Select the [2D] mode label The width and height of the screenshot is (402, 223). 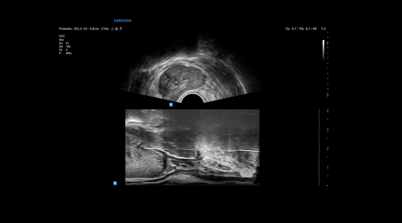click(62, 36)
